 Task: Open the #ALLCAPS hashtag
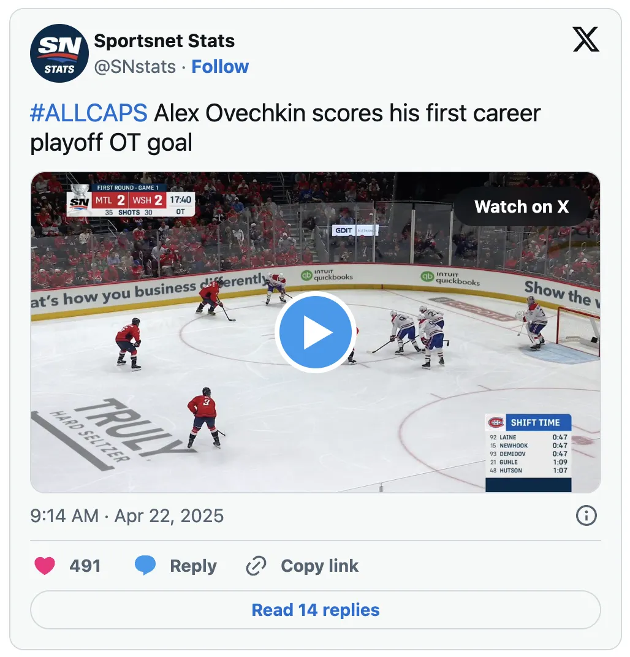(x=88, y=113)
